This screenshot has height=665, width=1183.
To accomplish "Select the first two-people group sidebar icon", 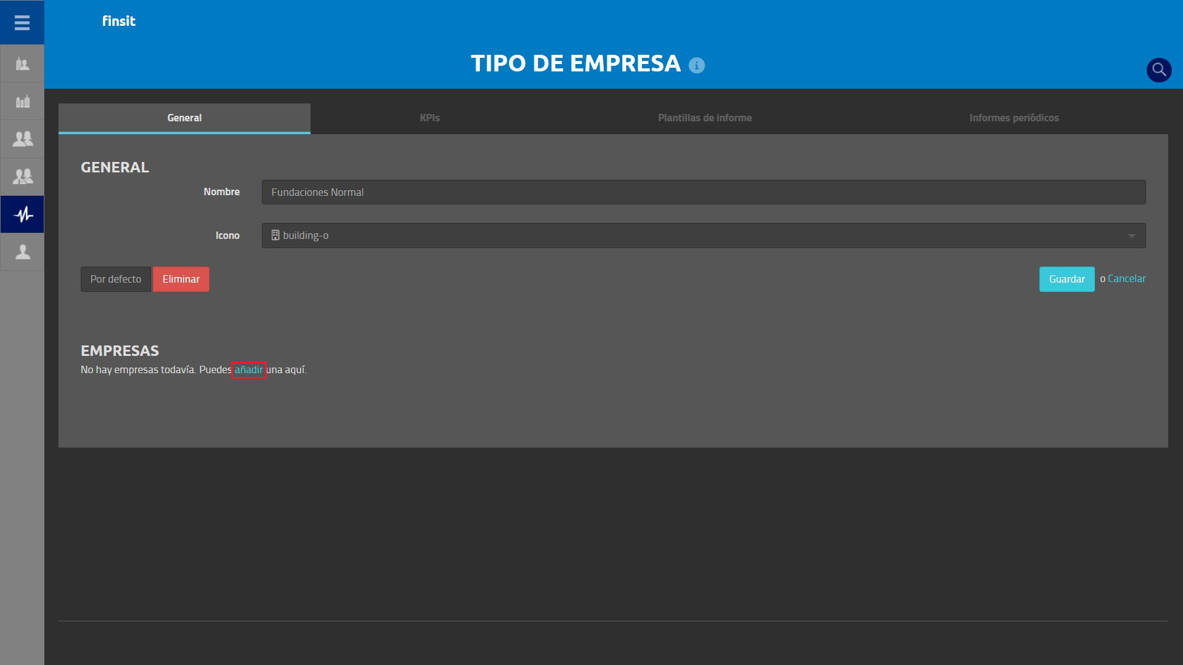I will tap(22, 139).
